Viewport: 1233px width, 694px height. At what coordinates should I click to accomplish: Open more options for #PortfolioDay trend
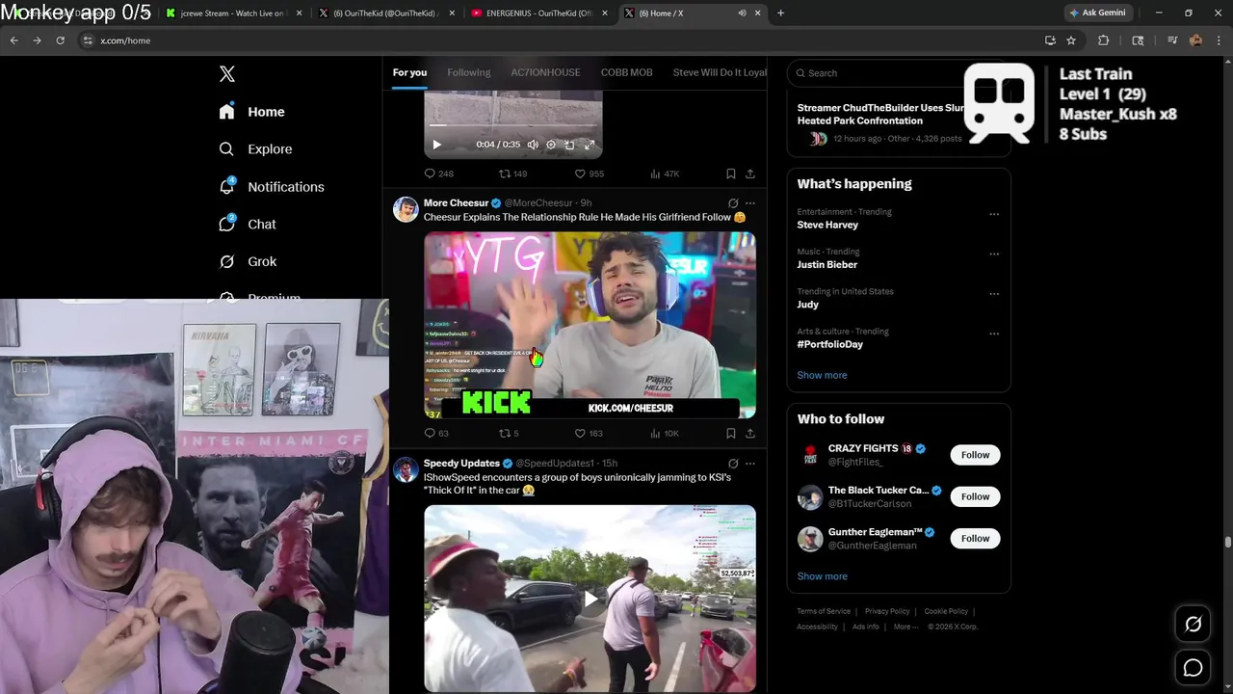pyautogui.click(x=994, y=334)
